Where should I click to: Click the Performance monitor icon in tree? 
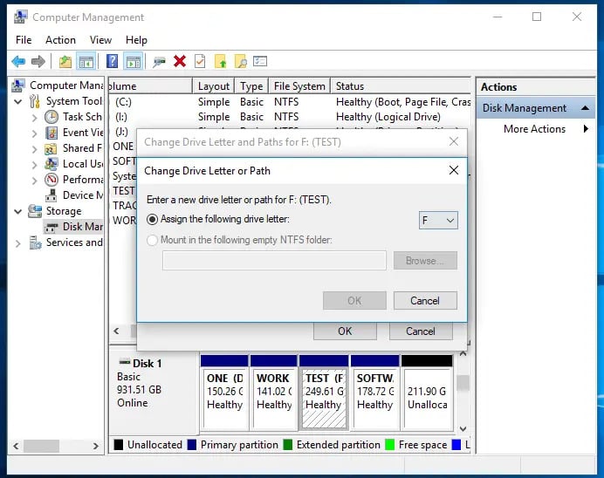tap(51, 180)
